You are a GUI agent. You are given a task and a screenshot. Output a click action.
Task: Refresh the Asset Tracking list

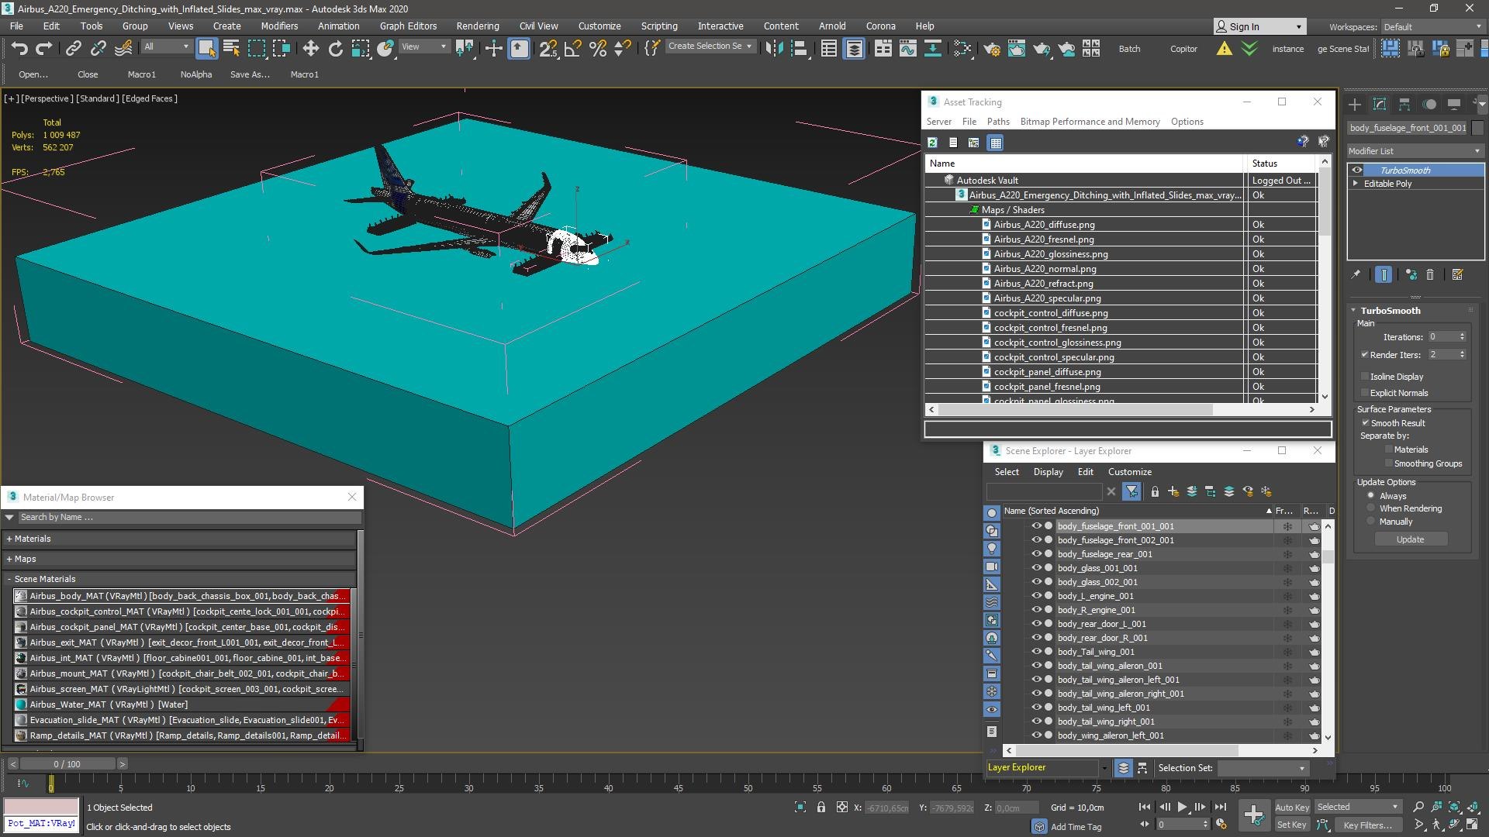pos(933,143)
